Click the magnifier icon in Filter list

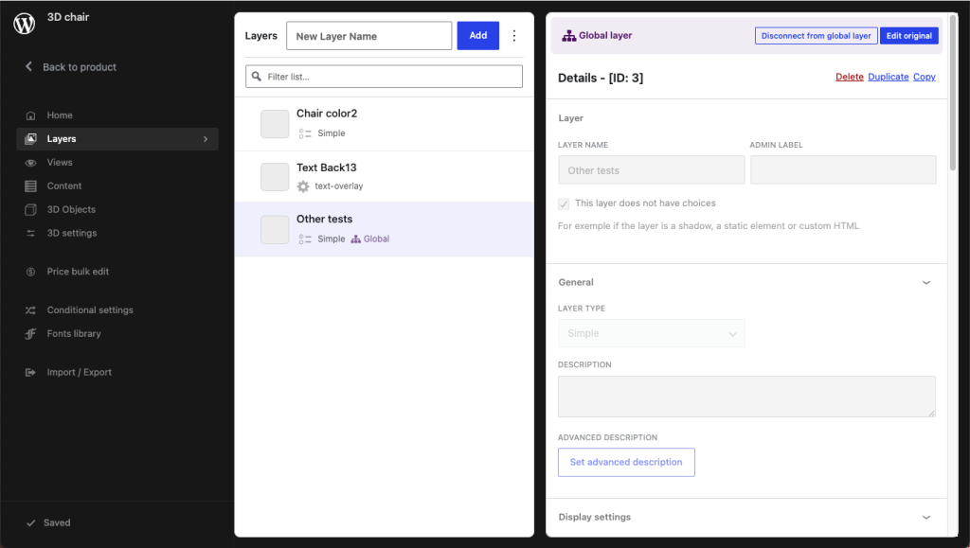257,77
